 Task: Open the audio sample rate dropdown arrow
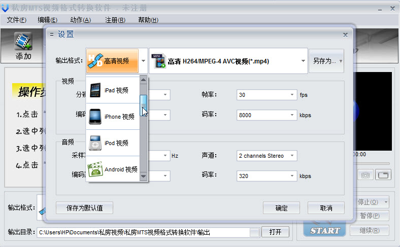pos(165,156)
